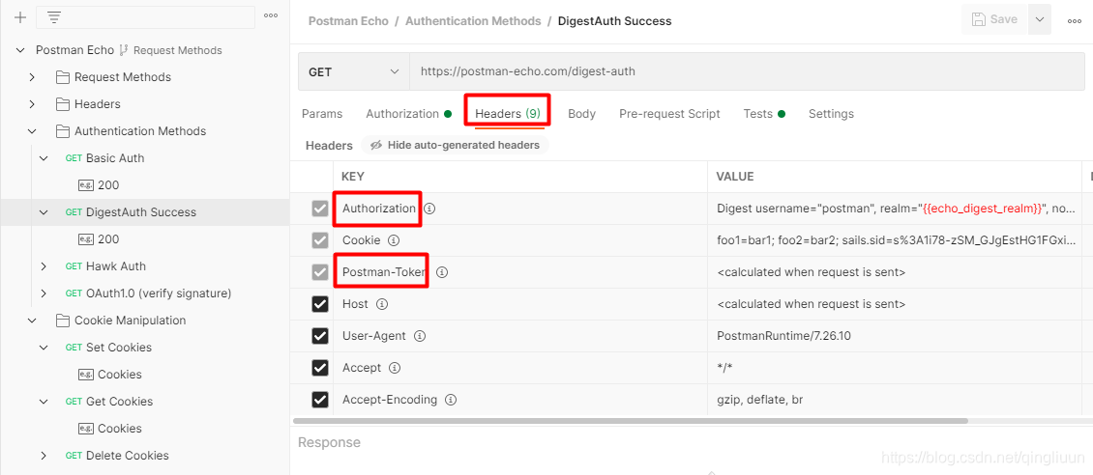Viewport: 1093px width, 475px height.
Task: Click the plus icon to create new collection
Action: [x=20, y=18]
